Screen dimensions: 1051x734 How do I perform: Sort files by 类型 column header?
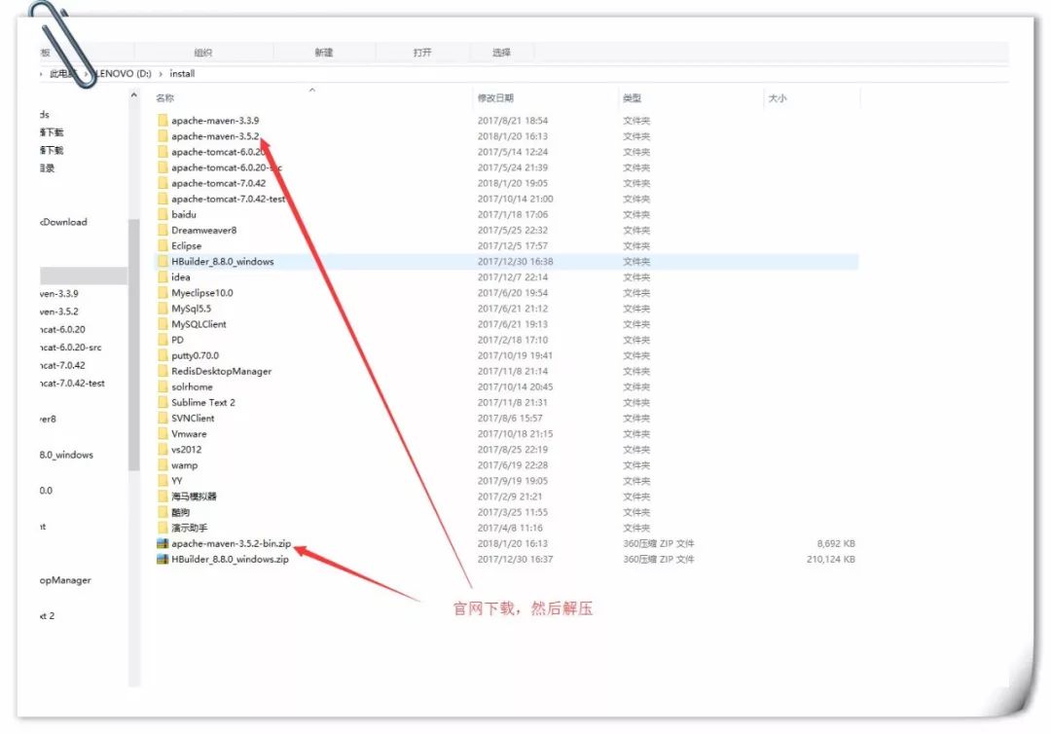(x=633, y=98)
